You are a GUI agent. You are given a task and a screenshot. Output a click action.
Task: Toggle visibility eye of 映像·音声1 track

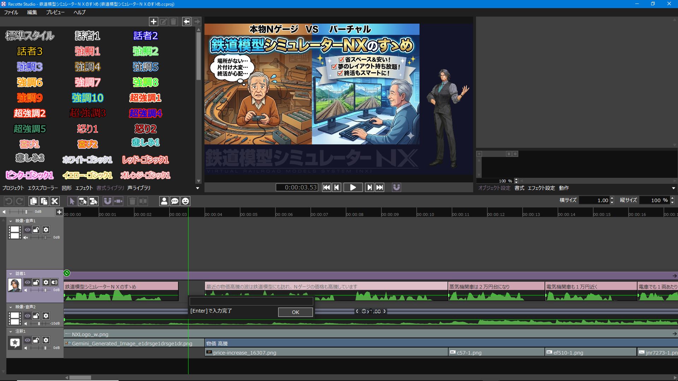pos(28,230)
